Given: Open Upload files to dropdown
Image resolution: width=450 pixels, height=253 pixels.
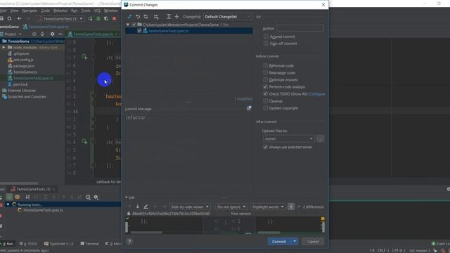Looking at the screenshot, I should (289, 138).
